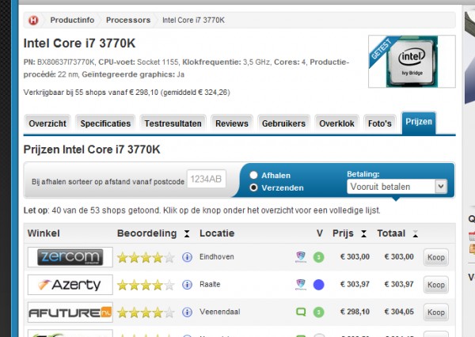Click Azerty star rating

[146, 285]
